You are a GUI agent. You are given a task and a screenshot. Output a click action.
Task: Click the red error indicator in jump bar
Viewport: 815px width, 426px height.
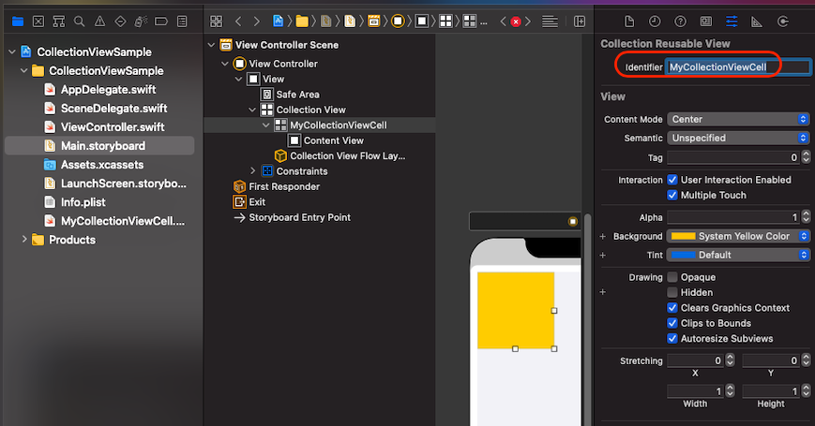(516, 22)
